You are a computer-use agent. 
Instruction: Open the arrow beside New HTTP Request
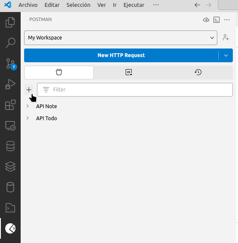tap(226, 55)
